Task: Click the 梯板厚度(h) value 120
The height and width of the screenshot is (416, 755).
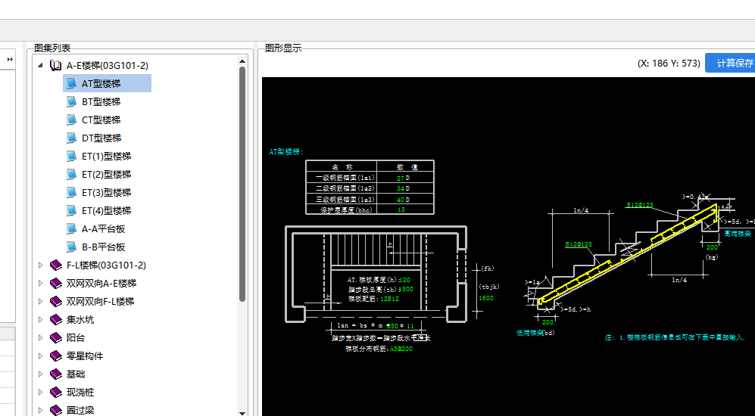Action: pos(405,279)
